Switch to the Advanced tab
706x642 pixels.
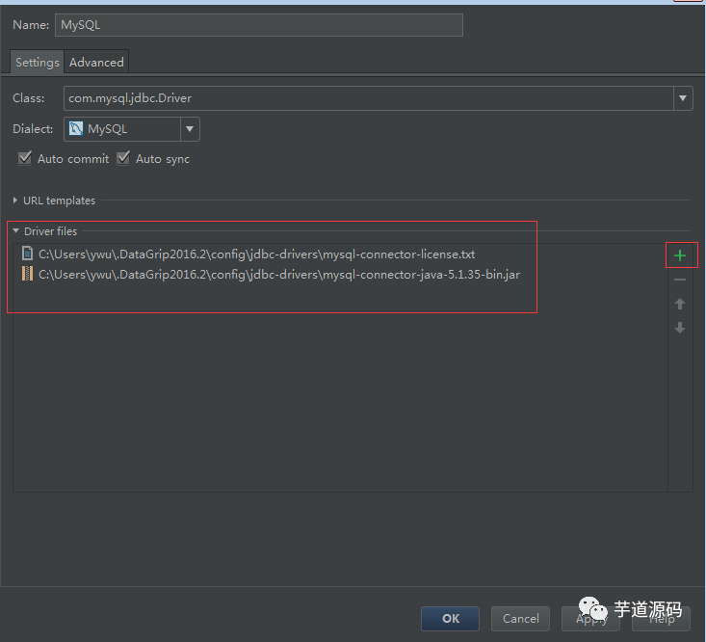[96, 62]
